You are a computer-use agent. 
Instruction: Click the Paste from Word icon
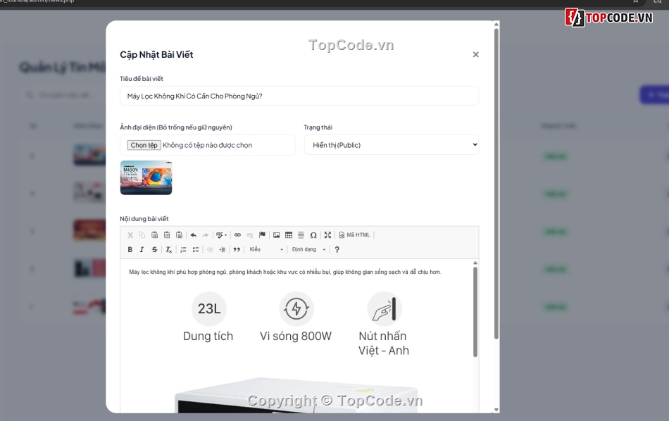179,235
